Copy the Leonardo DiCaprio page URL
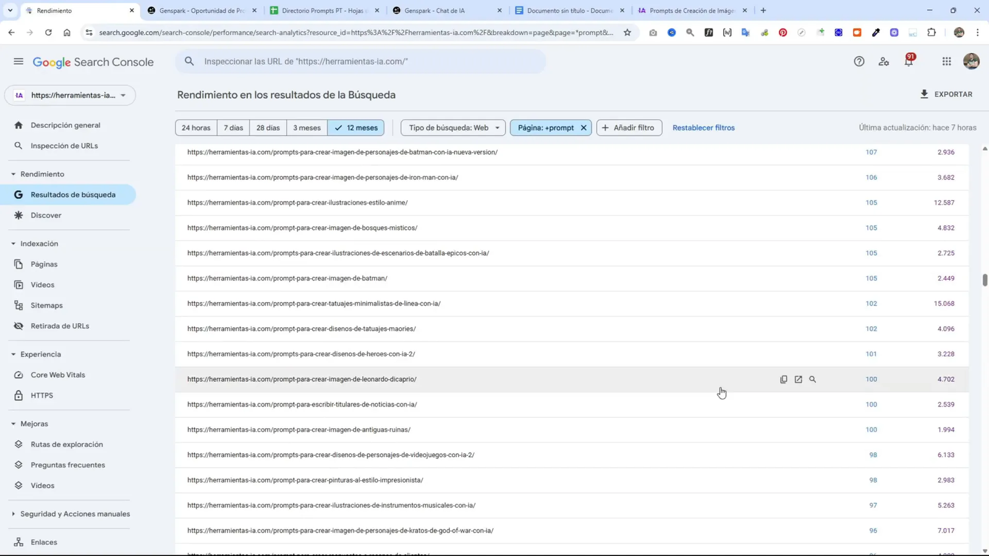Viewport: 989px width, 556px height. tap(783, 379)
